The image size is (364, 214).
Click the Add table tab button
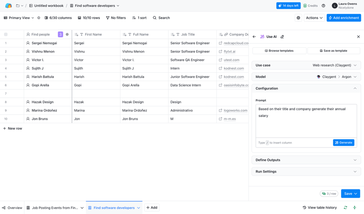click(x=152, y=208)
